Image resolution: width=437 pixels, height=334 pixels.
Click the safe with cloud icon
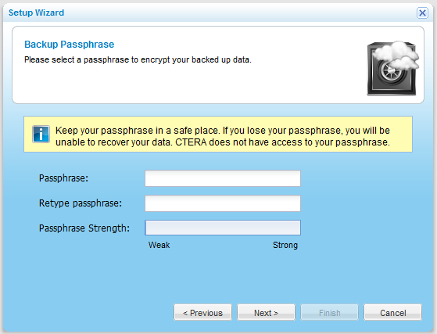point(393,68)
